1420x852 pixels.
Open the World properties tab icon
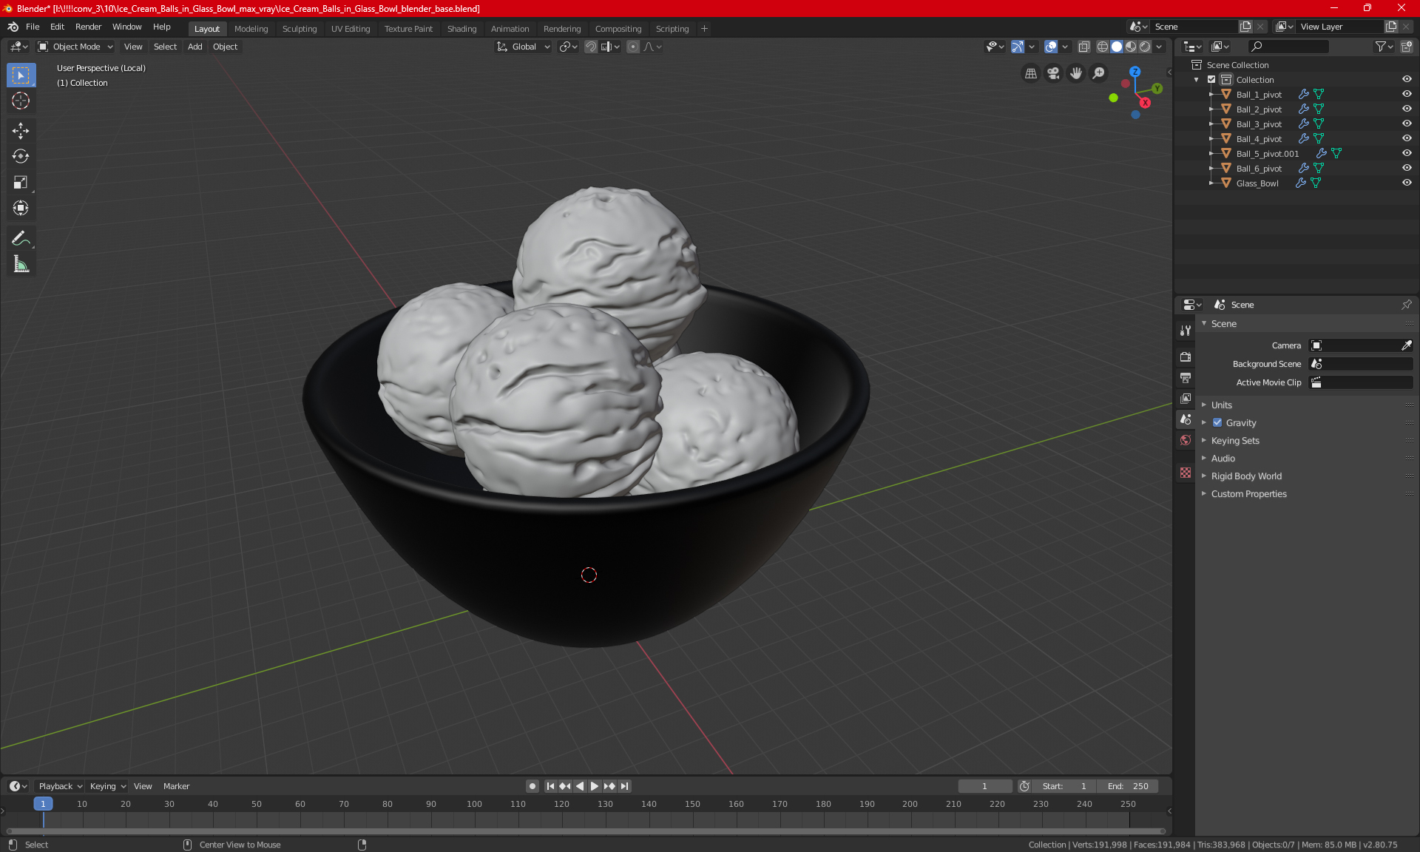(1186, 440)
